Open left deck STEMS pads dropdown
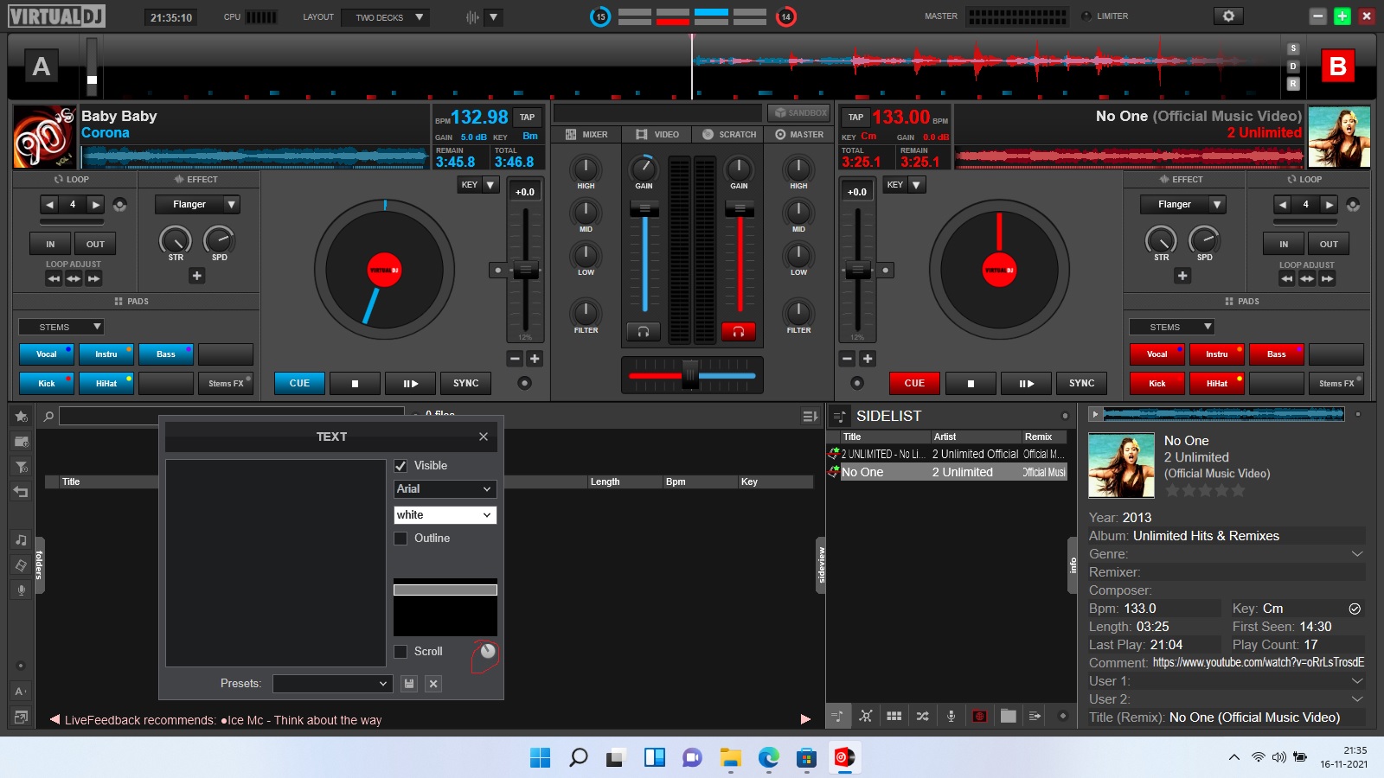The image size is (1384, 778). 61,327
